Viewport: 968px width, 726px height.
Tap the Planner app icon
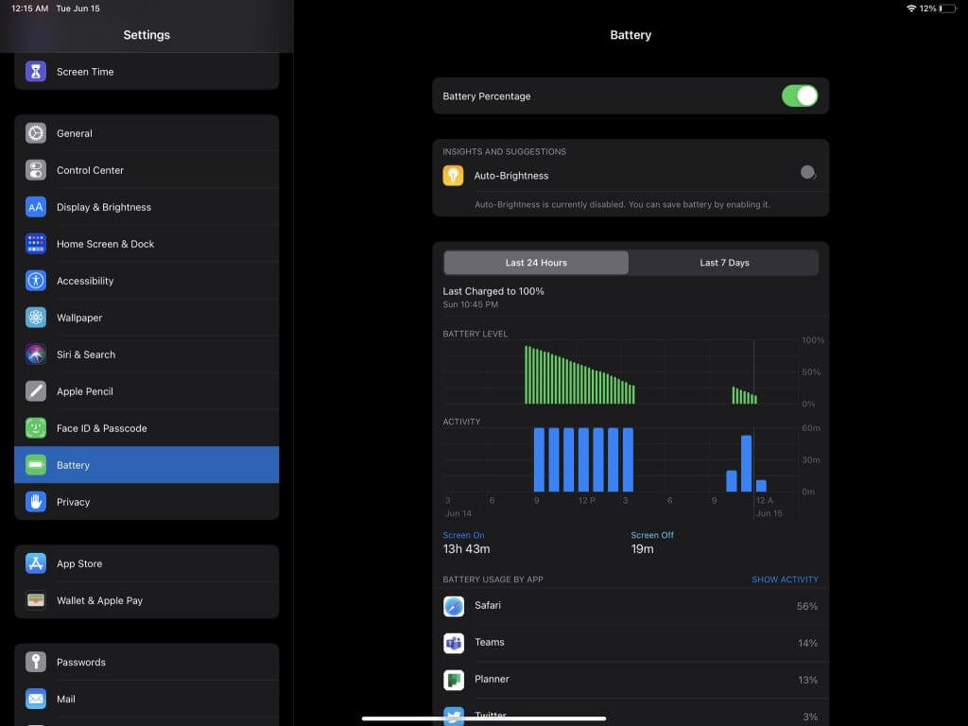(x=454, y=681)
